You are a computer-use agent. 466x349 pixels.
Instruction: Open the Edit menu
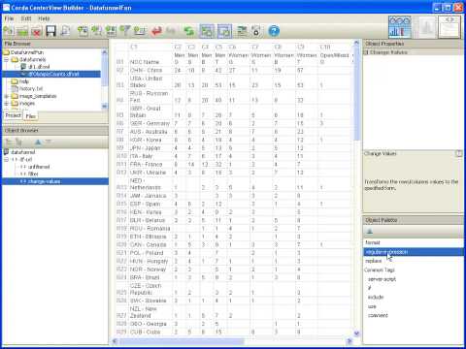[x=26, y=18]
